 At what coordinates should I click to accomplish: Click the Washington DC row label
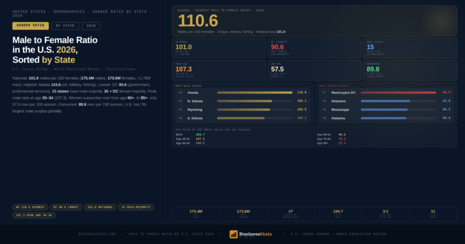point(343,93)
